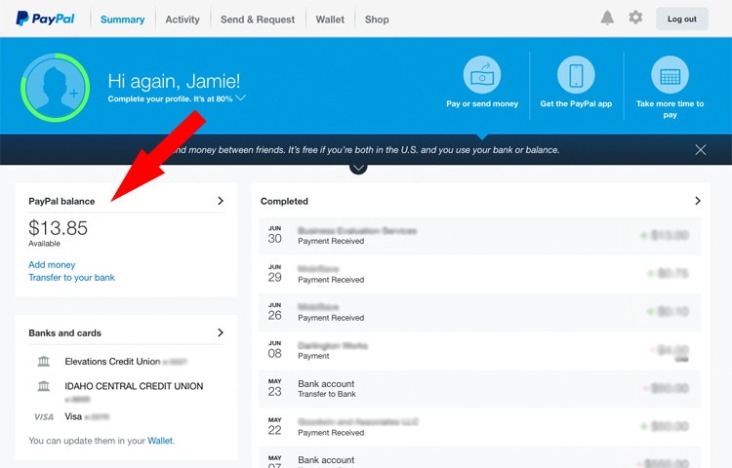Screen dimensions: 732x468
Task: Go to the Send & Request tab
Action: point(258,19)
